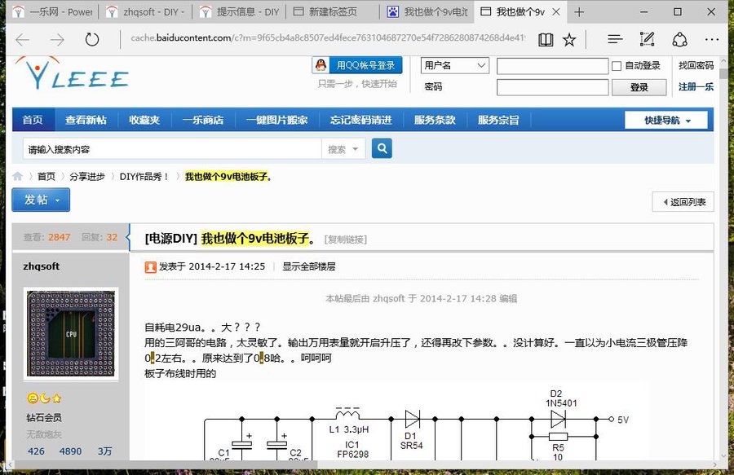Open a new browser tab
The width and height of the screenshot is (734, 475).
coord(577,11)
